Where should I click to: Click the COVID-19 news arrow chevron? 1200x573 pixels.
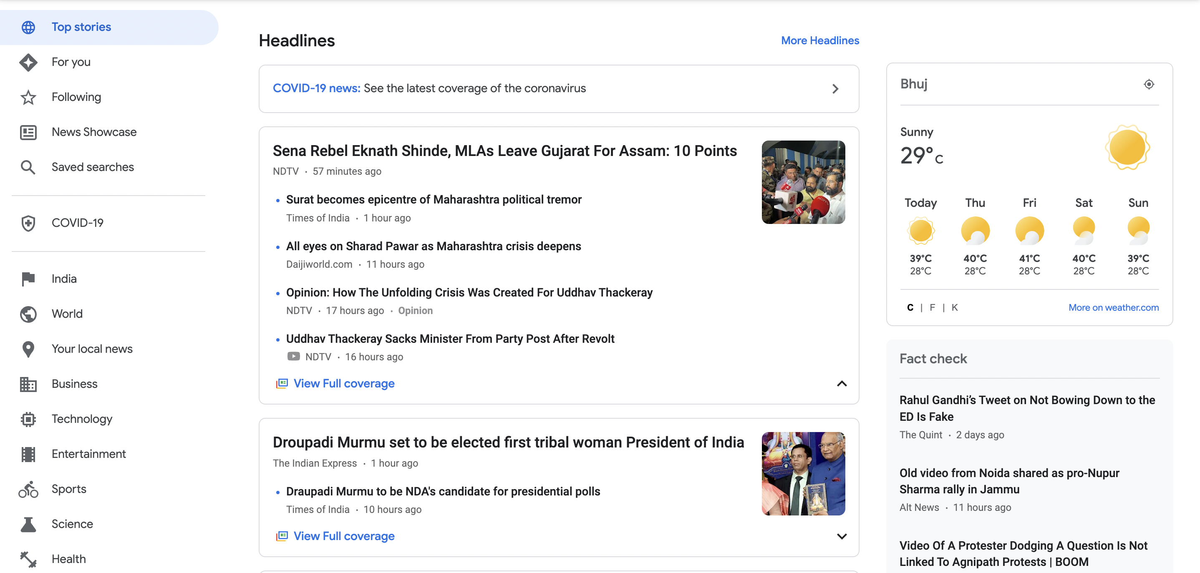pos(836,88)
